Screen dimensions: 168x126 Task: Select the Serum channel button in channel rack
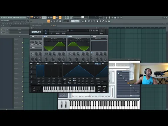(20, 30)
